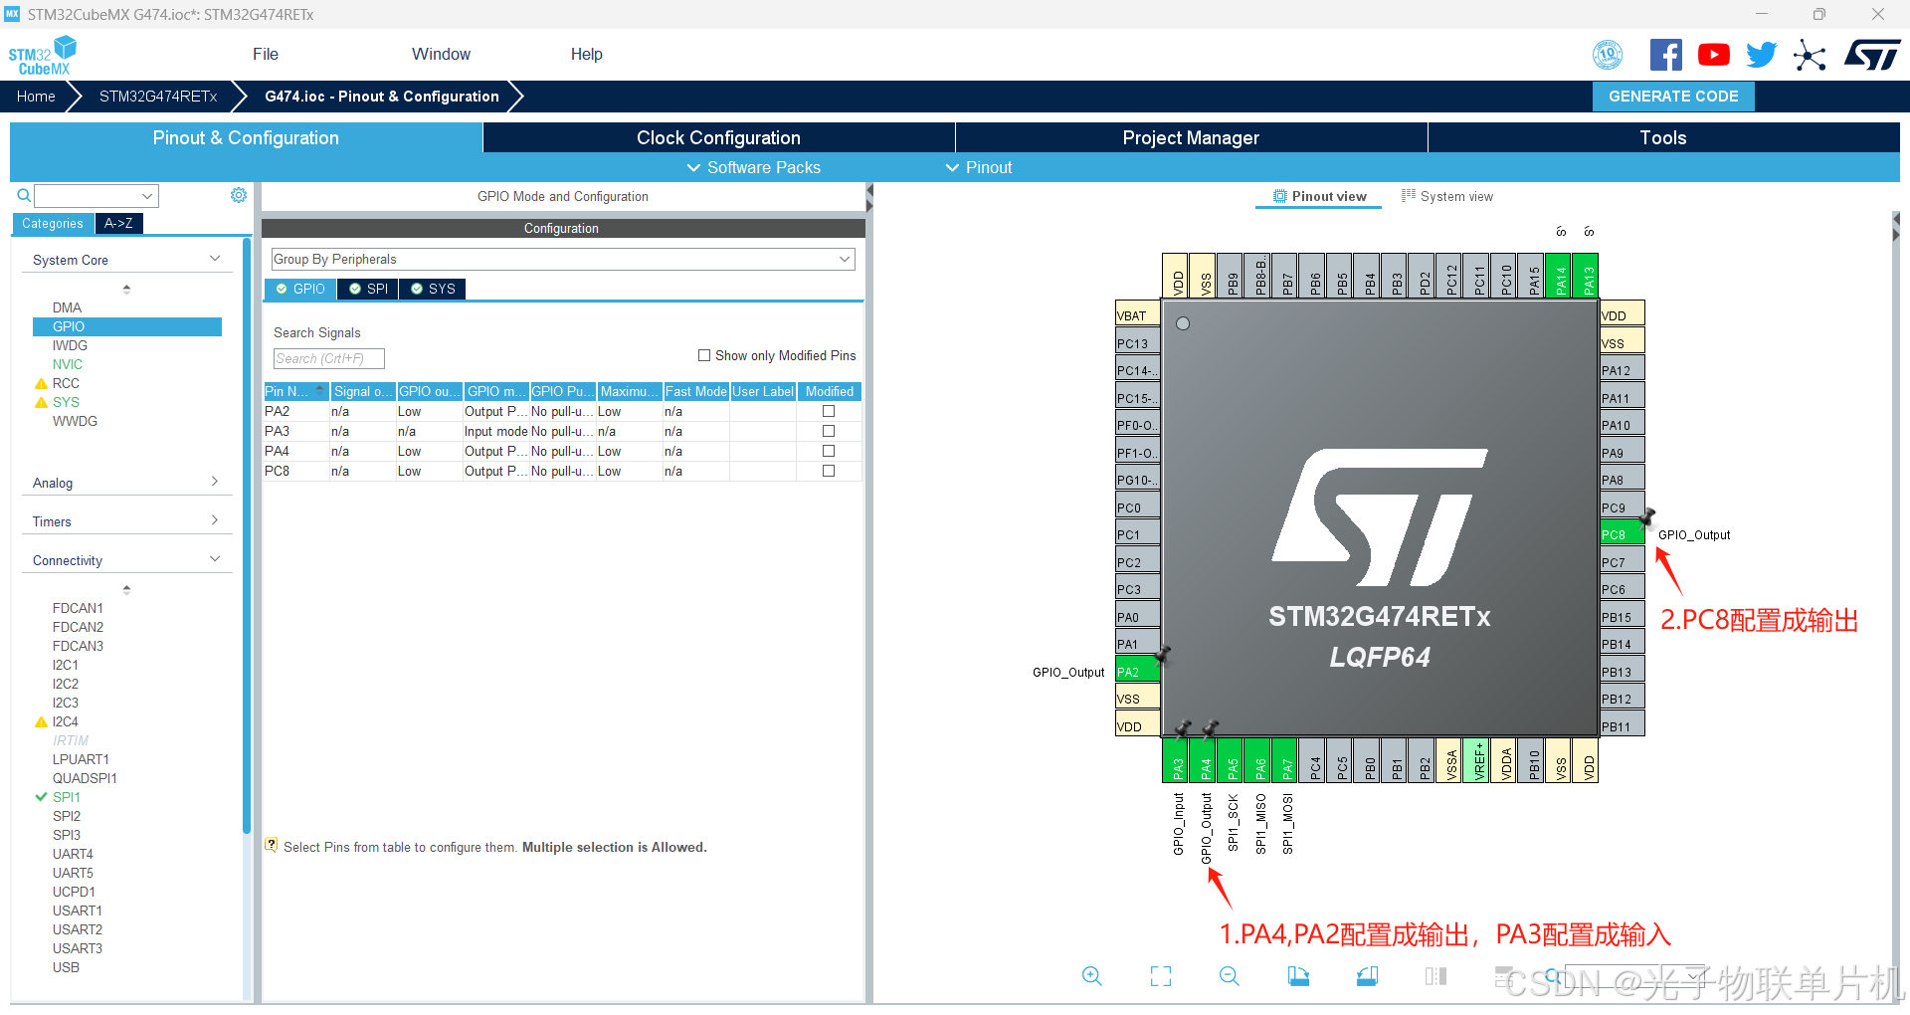This screenshot has width=1910, height=1015.
Task: Open the ST community network icon
Action: 1810,55
